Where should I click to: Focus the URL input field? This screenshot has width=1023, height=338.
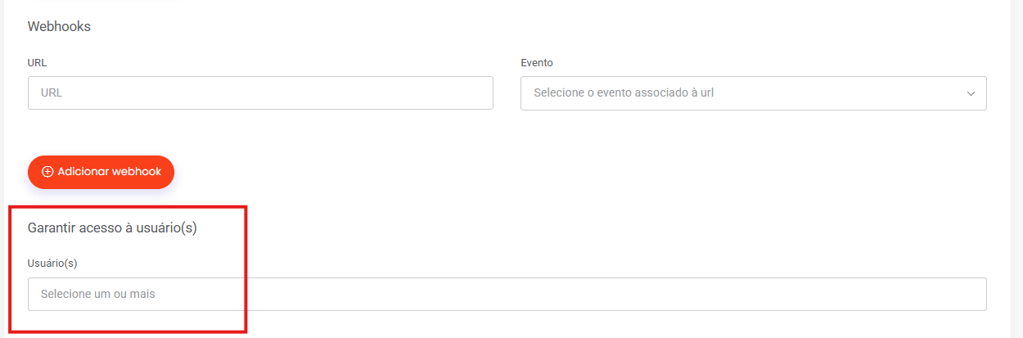[260, 93]
